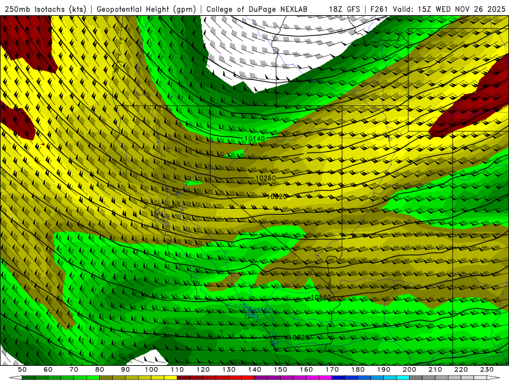
Task: Click the 100 knot legend label
Action: [x=151, y=370]
